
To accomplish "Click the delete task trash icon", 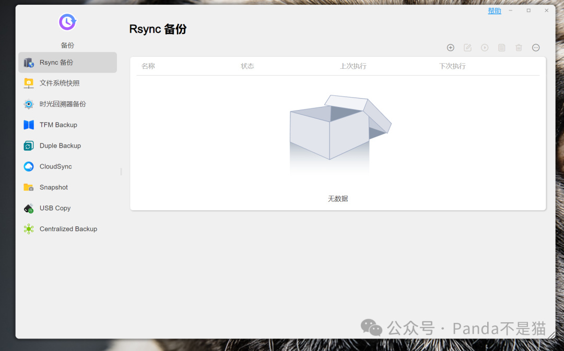I will click(x=519, y=48).
